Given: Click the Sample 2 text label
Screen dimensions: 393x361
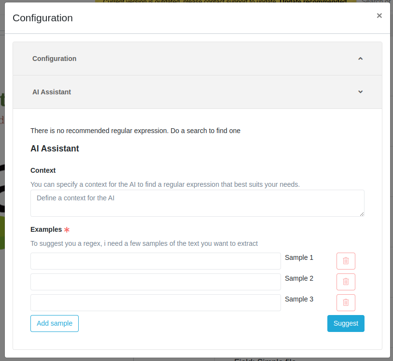Looking at the screenshot, I should click(x=299, y=278).
